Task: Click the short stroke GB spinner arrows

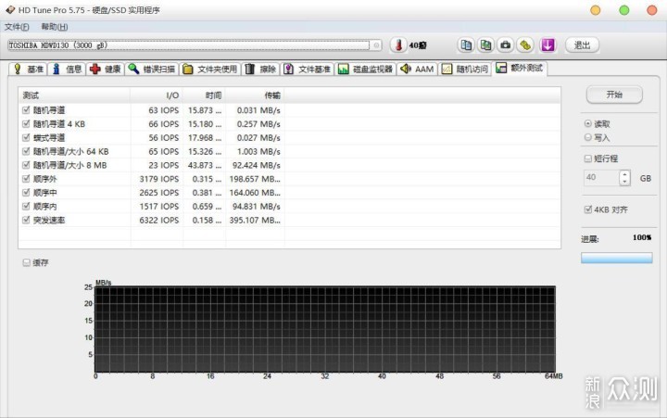Action: tap(624, 177)
